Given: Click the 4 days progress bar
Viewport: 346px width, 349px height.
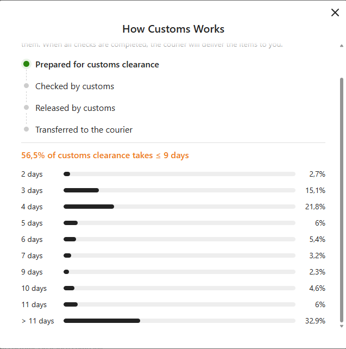Looking at the screenshot, I should (x=179, y=207).
